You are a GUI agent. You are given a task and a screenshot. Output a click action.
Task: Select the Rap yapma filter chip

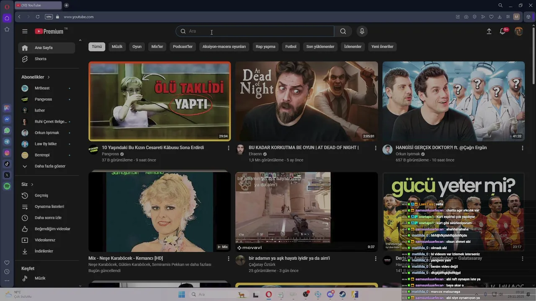(x=265, y=46)
